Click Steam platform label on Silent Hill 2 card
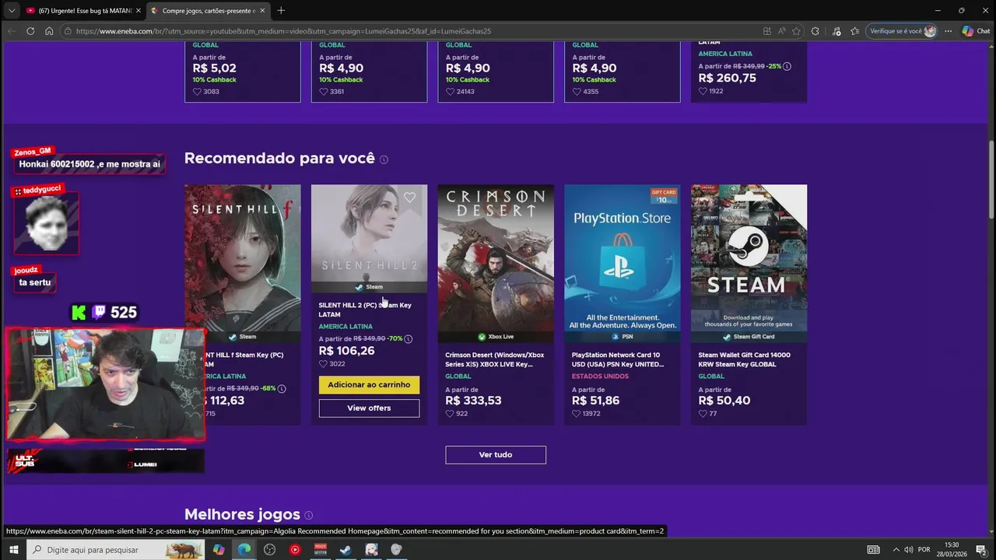Screen dimensions: 996x560 coord(369,287)
